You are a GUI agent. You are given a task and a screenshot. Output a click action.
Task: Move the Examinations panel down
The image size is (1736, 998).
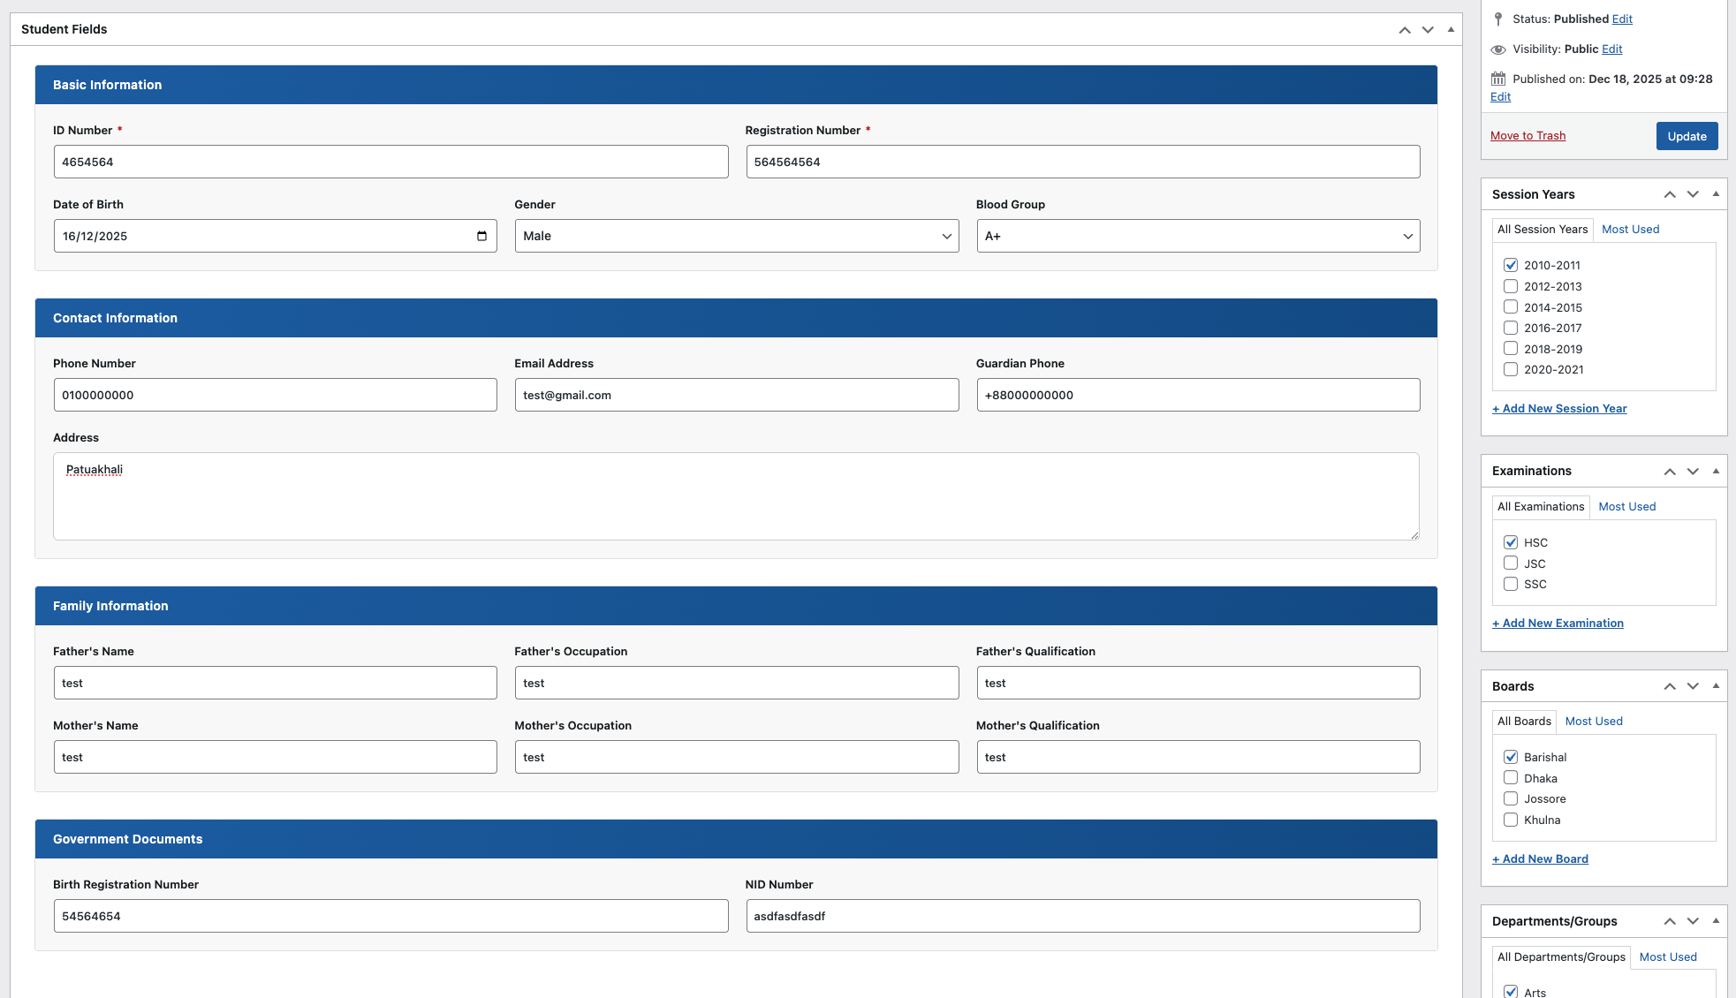point(1694,471)
